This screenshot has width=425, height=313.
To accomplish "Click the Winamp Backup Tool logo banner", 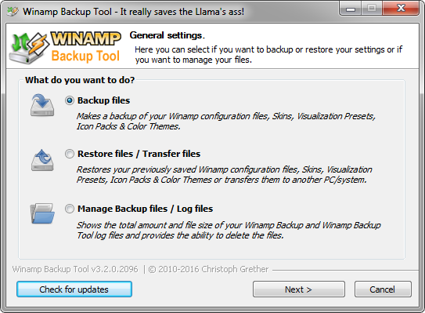I will click(65, 48).
